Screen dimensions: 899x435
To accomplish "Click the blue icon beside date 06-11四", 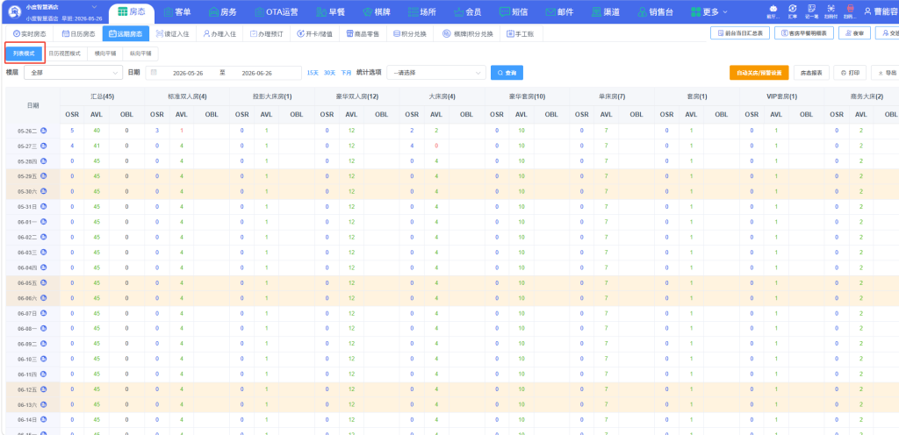I will [44, 374].
